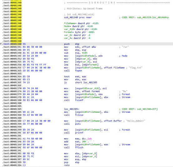The image size is (173, 167).
Task: Select the 'retn' instruction
Action: coord(67,165)
